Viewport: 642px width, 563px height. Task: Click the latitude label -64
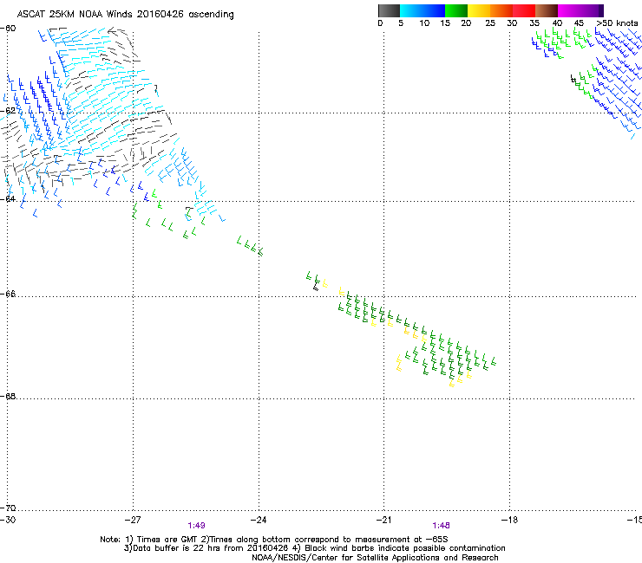click(8, 199)
